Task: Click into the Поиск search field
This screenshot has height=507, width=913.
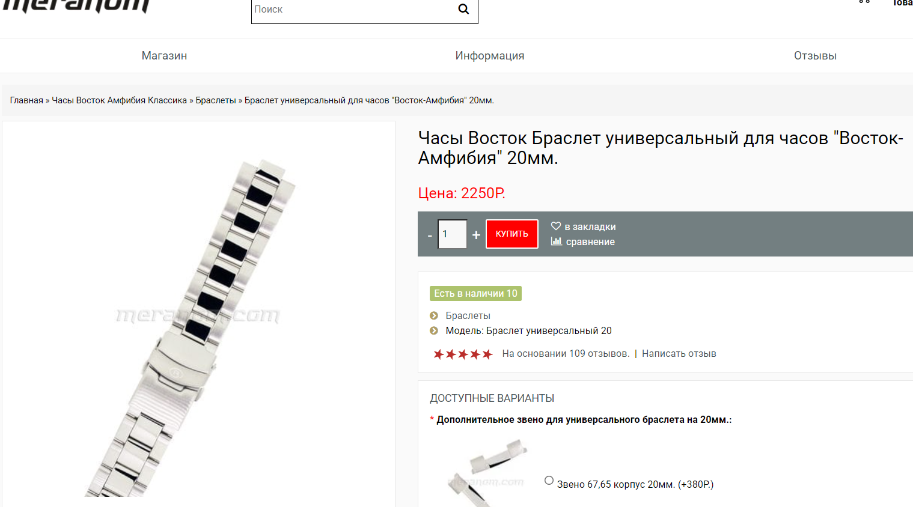Action: (x=353, y=9)
